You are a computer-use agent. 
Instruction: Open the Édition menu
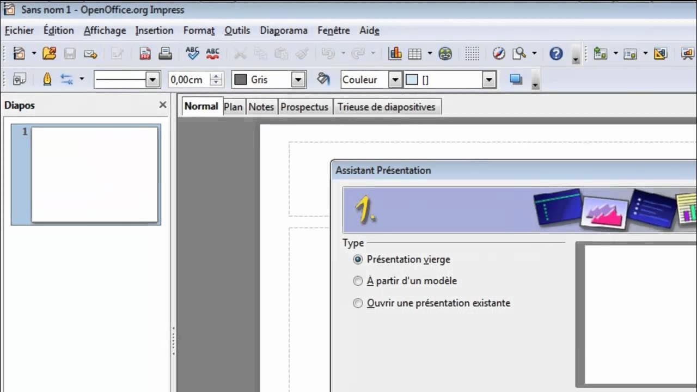click(x=59, y=30)
